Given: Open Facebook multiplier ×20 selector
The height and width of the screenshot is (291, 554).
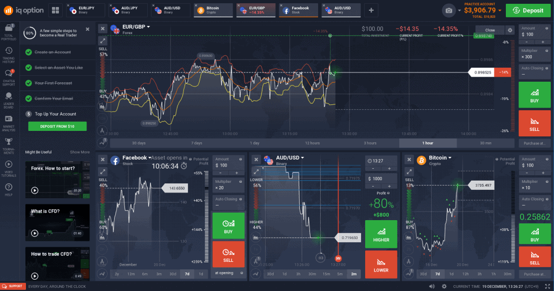Looking at the screenshot, I should [228, 185].
